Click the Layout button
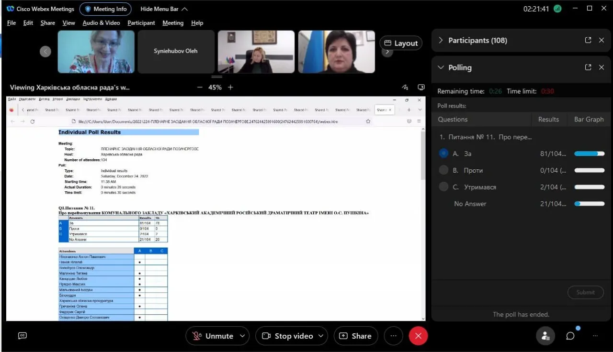Viewport: 613px width, 352px height. point(401,43)
